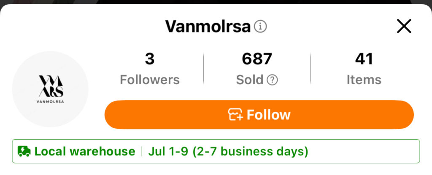The width and height of the screenshot is (432, 175).
Task: Tap the 41 items count
Action: [364, 59]
